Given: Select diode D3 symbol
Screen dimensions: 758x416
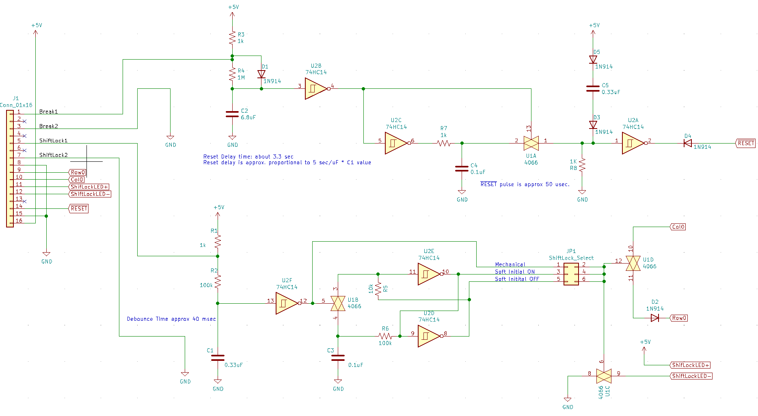Looking at the screenshot, I should coord(593,125).
